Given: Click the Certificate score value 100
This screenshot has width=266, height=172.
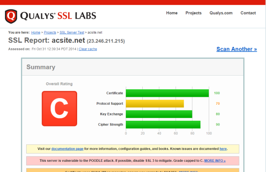Looking at the screenshot, I should coord(217,93).
